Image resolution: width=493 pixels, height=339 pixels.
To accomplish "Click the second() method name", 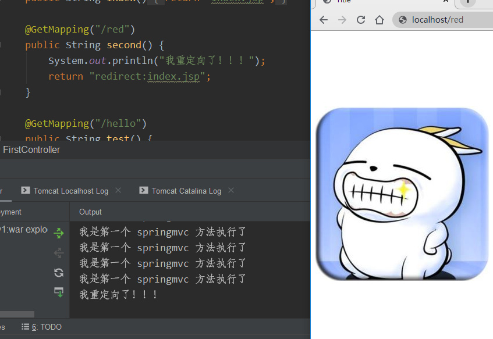I will (x=124, y=45).
